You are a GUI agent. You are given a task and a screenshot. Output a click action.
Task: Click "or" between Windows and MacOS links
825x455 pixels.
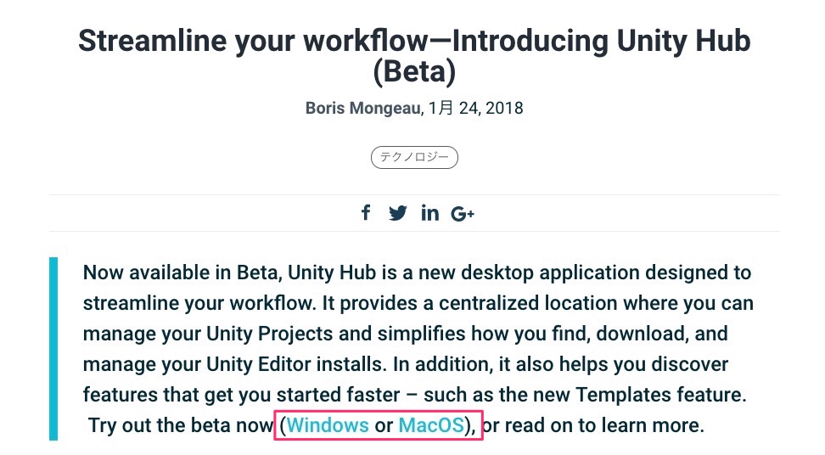384,425
